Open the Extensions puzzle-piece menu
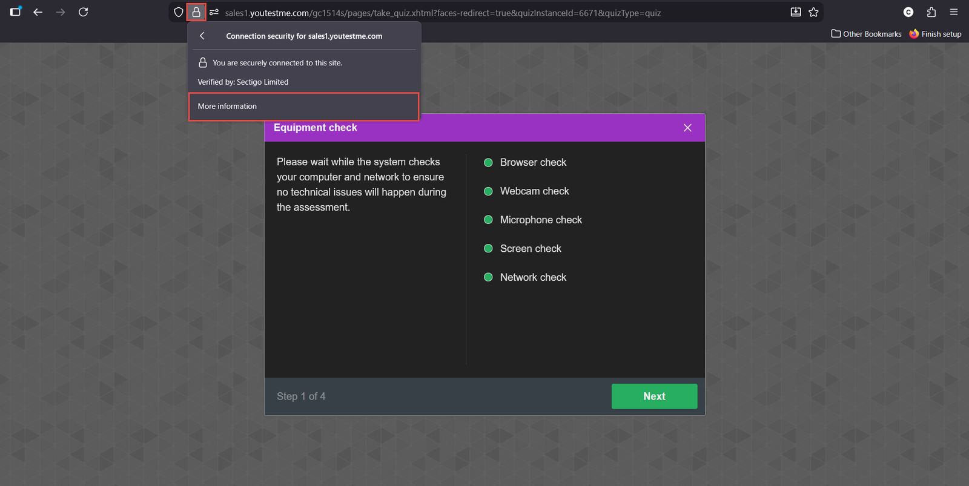Viewport: 969px width, 486px height. click(x=931, y=12)
